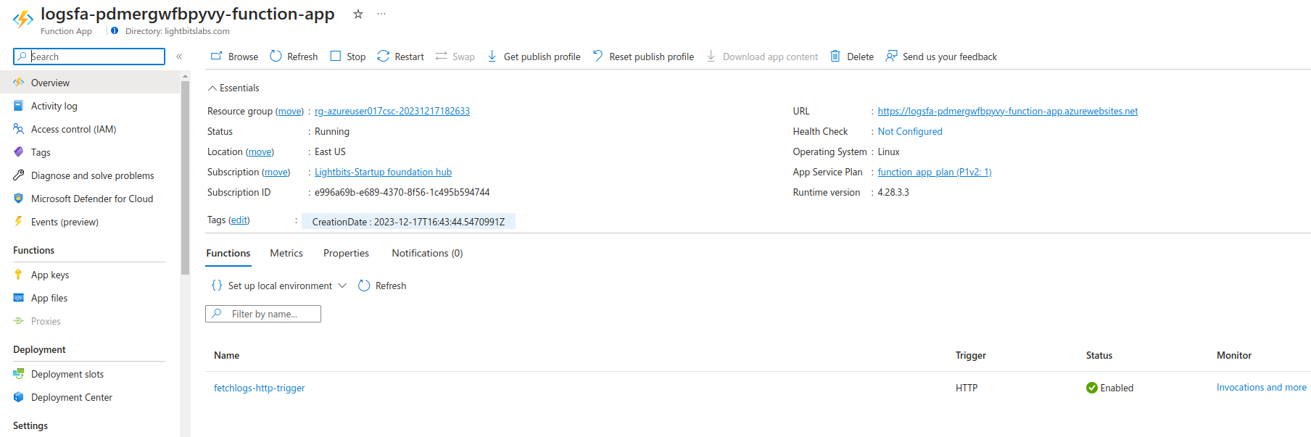Click the App keys key icon
Screen dimensions: 1311x437
19,275
